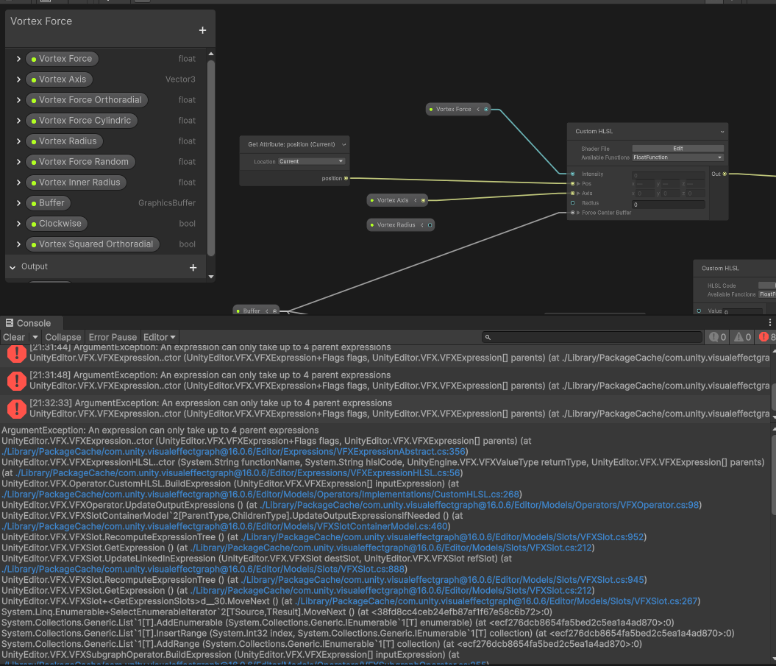Click the Edit button for the Shader File
This screenshot has height=666, width=776.
679,149
